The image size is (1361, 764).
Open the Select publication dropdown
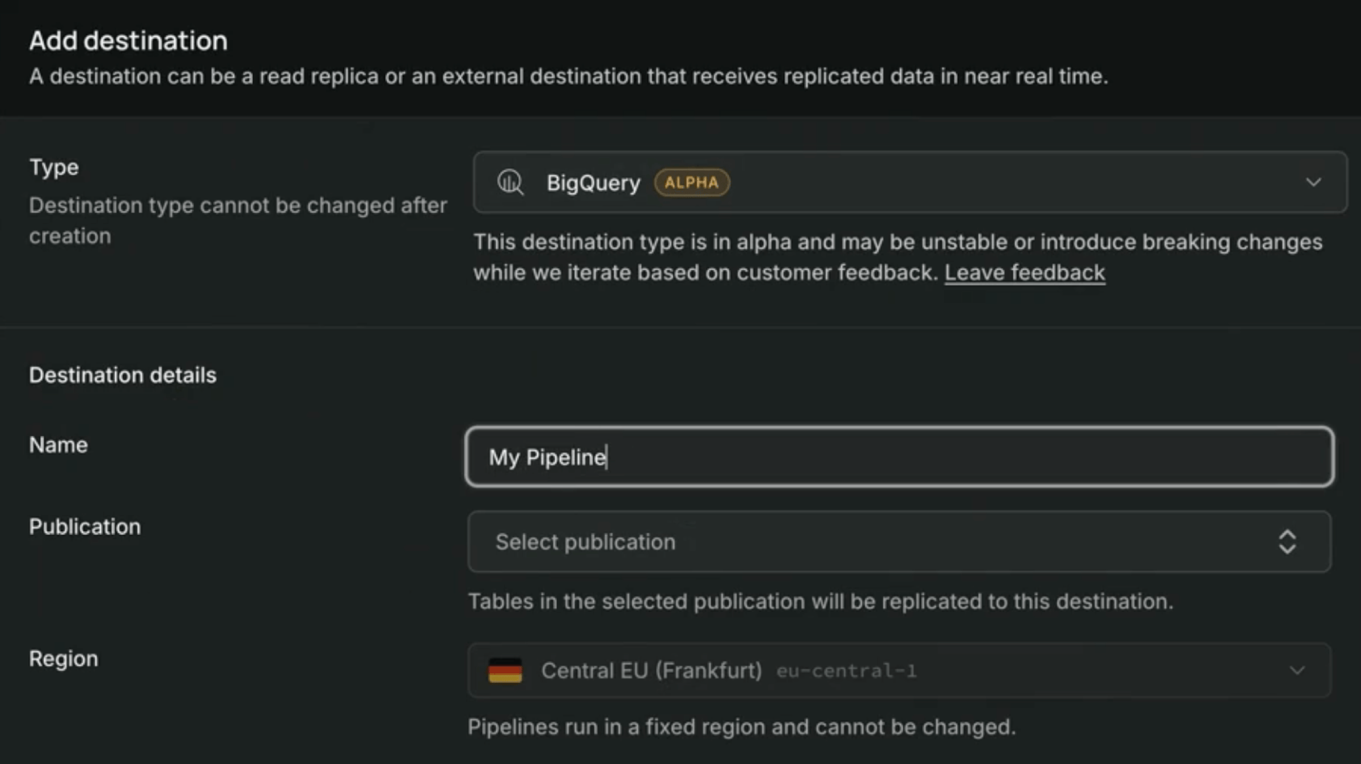pyautogui.click(x=899, y=542)
